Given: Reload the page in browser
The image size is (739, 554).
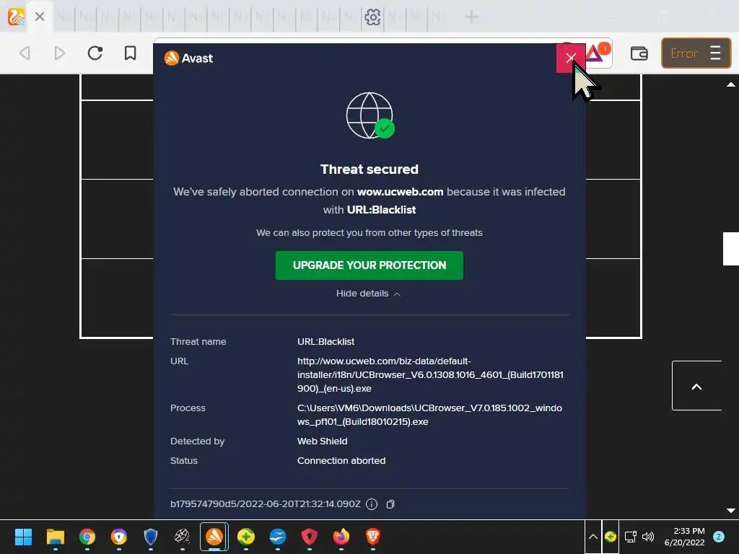Looking at the screenshot, I should tap(95, 53).
